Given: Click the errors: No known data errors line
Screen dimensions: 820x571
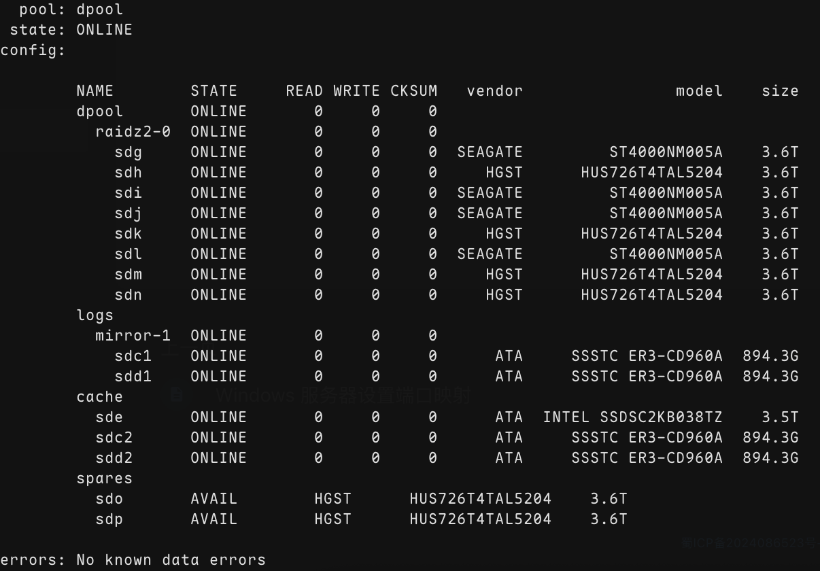Looking at the screenshot, I should (133, 560).
